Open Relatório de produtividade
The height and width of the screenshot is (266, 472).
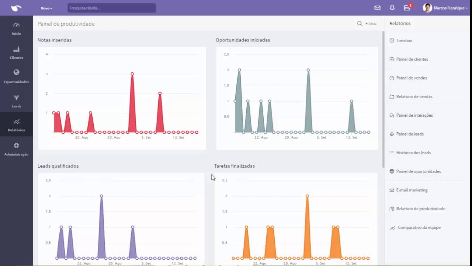(421, 209)
